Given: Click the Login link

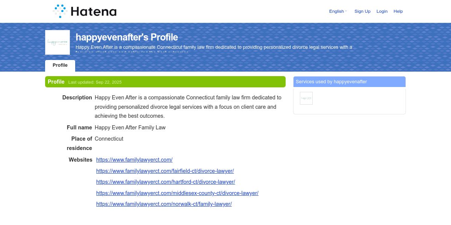Looking at the screenshot, I should coord(382,11).
